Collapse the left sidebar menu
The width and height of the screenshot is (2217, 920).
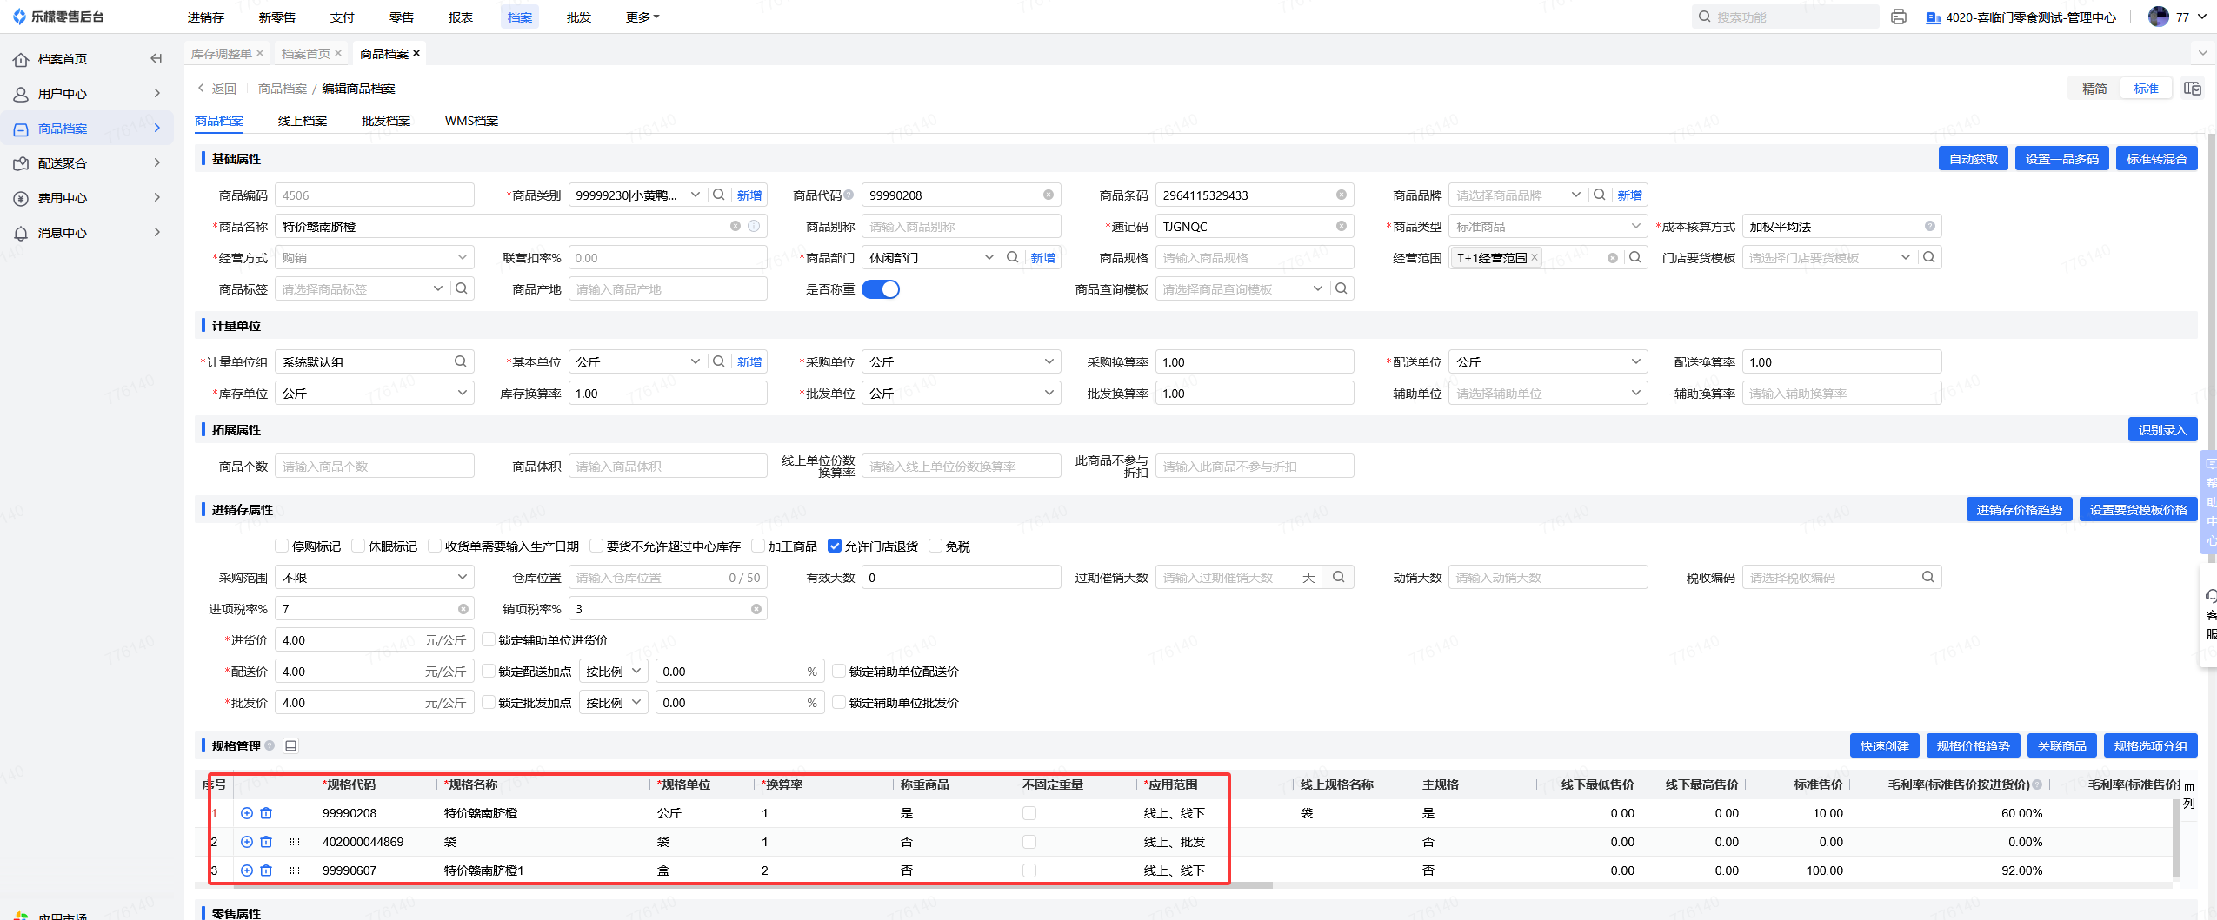(156, 59)
